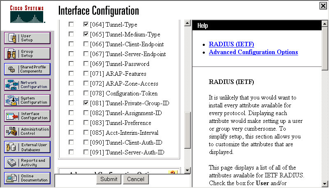
Task: Go to Administration Control section
Action: (27, 131)
